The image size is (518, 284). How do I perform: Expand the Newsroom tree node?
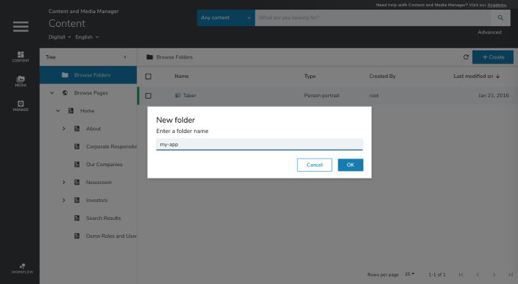64,182
